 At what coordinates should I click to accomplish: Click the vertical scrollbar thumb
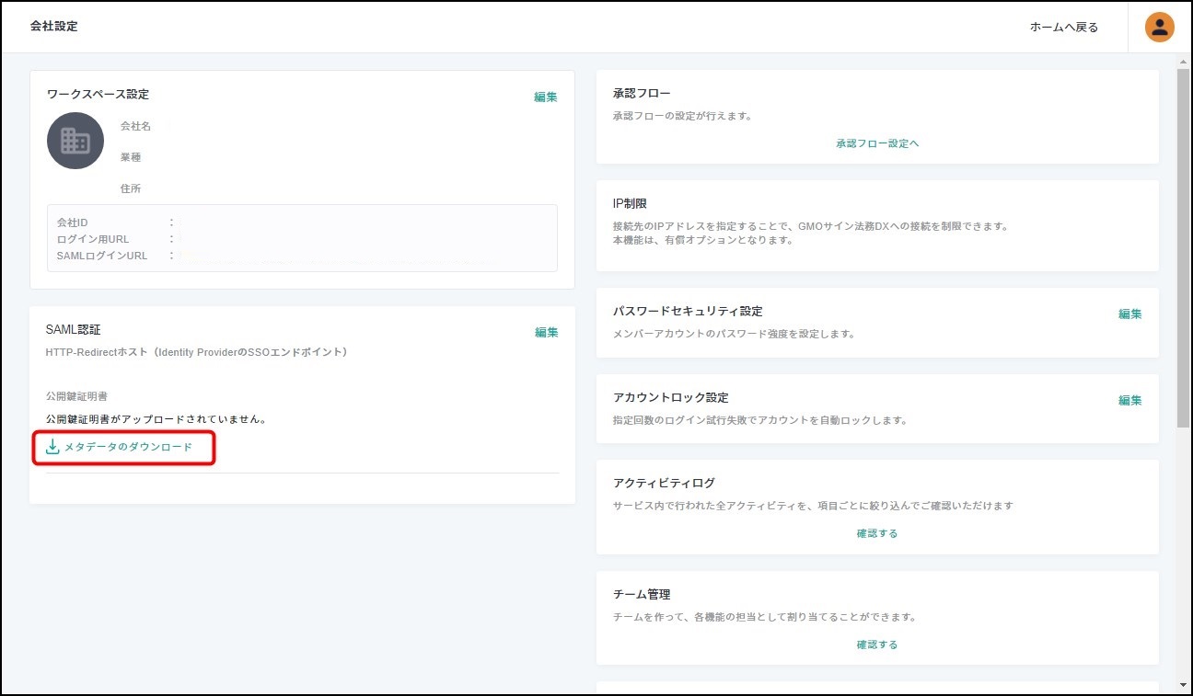point(1184,248)
